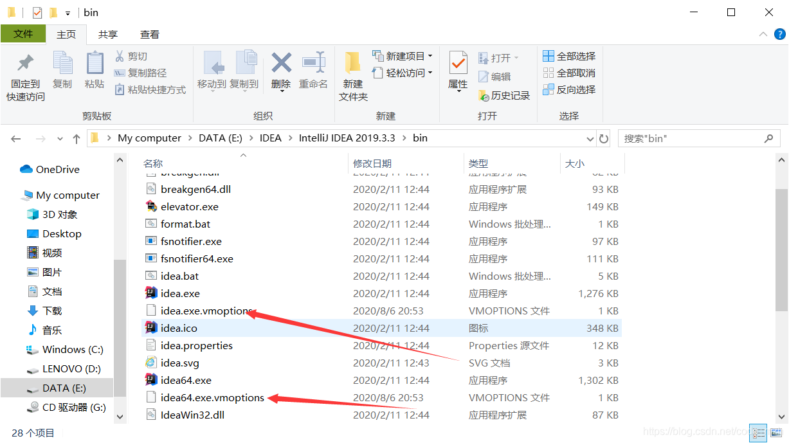The image size is (789, 443).
Task: Click the Quick Access properties checkmark icon
Action: pyautogui.click(x=37, y=12)
